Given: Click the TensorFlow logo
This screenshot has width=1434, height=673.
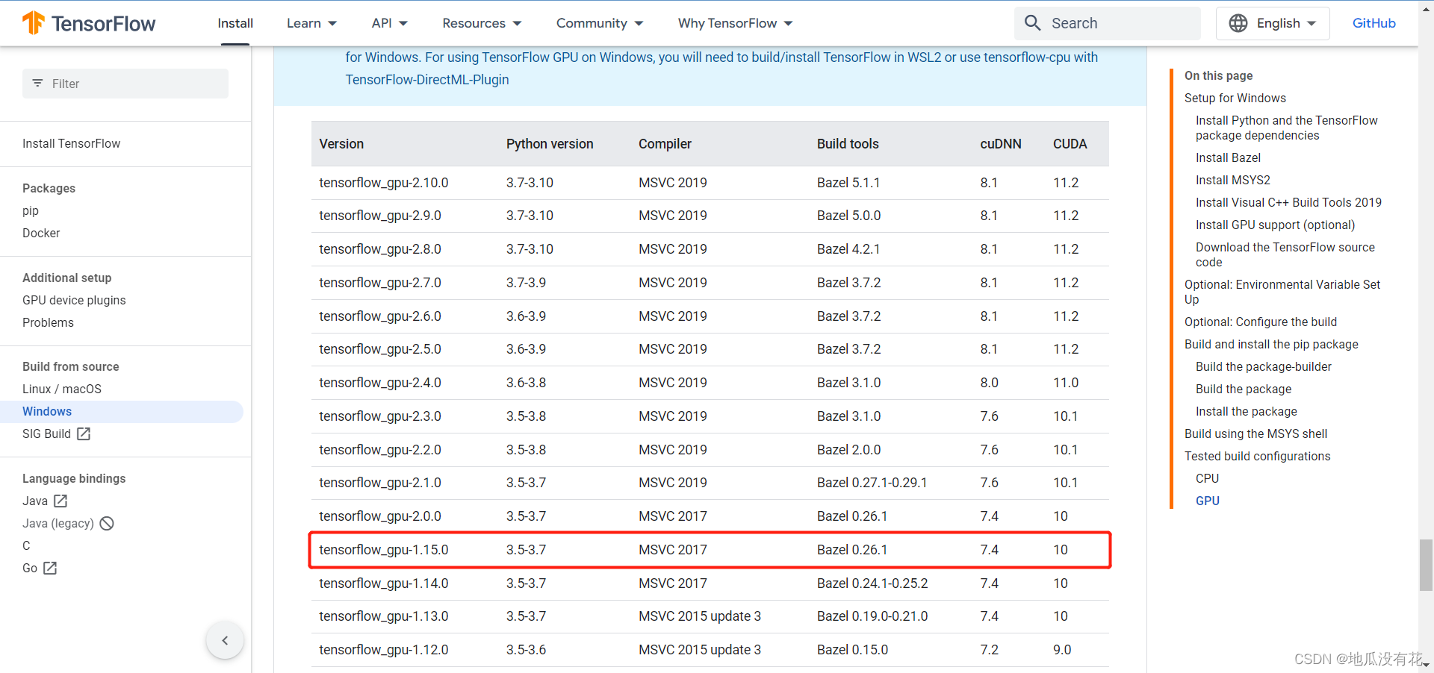Looking at the screenshot, I should point(89,23).
